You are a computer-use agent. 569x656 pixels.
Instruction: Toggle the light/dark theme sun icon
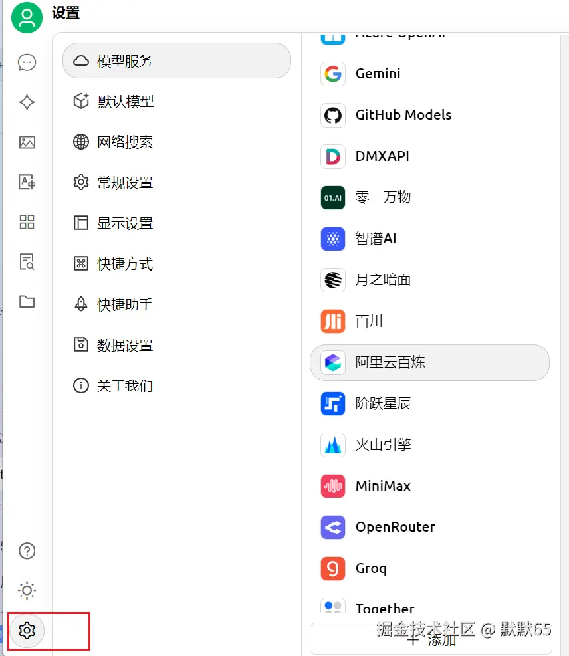(27, 590)
